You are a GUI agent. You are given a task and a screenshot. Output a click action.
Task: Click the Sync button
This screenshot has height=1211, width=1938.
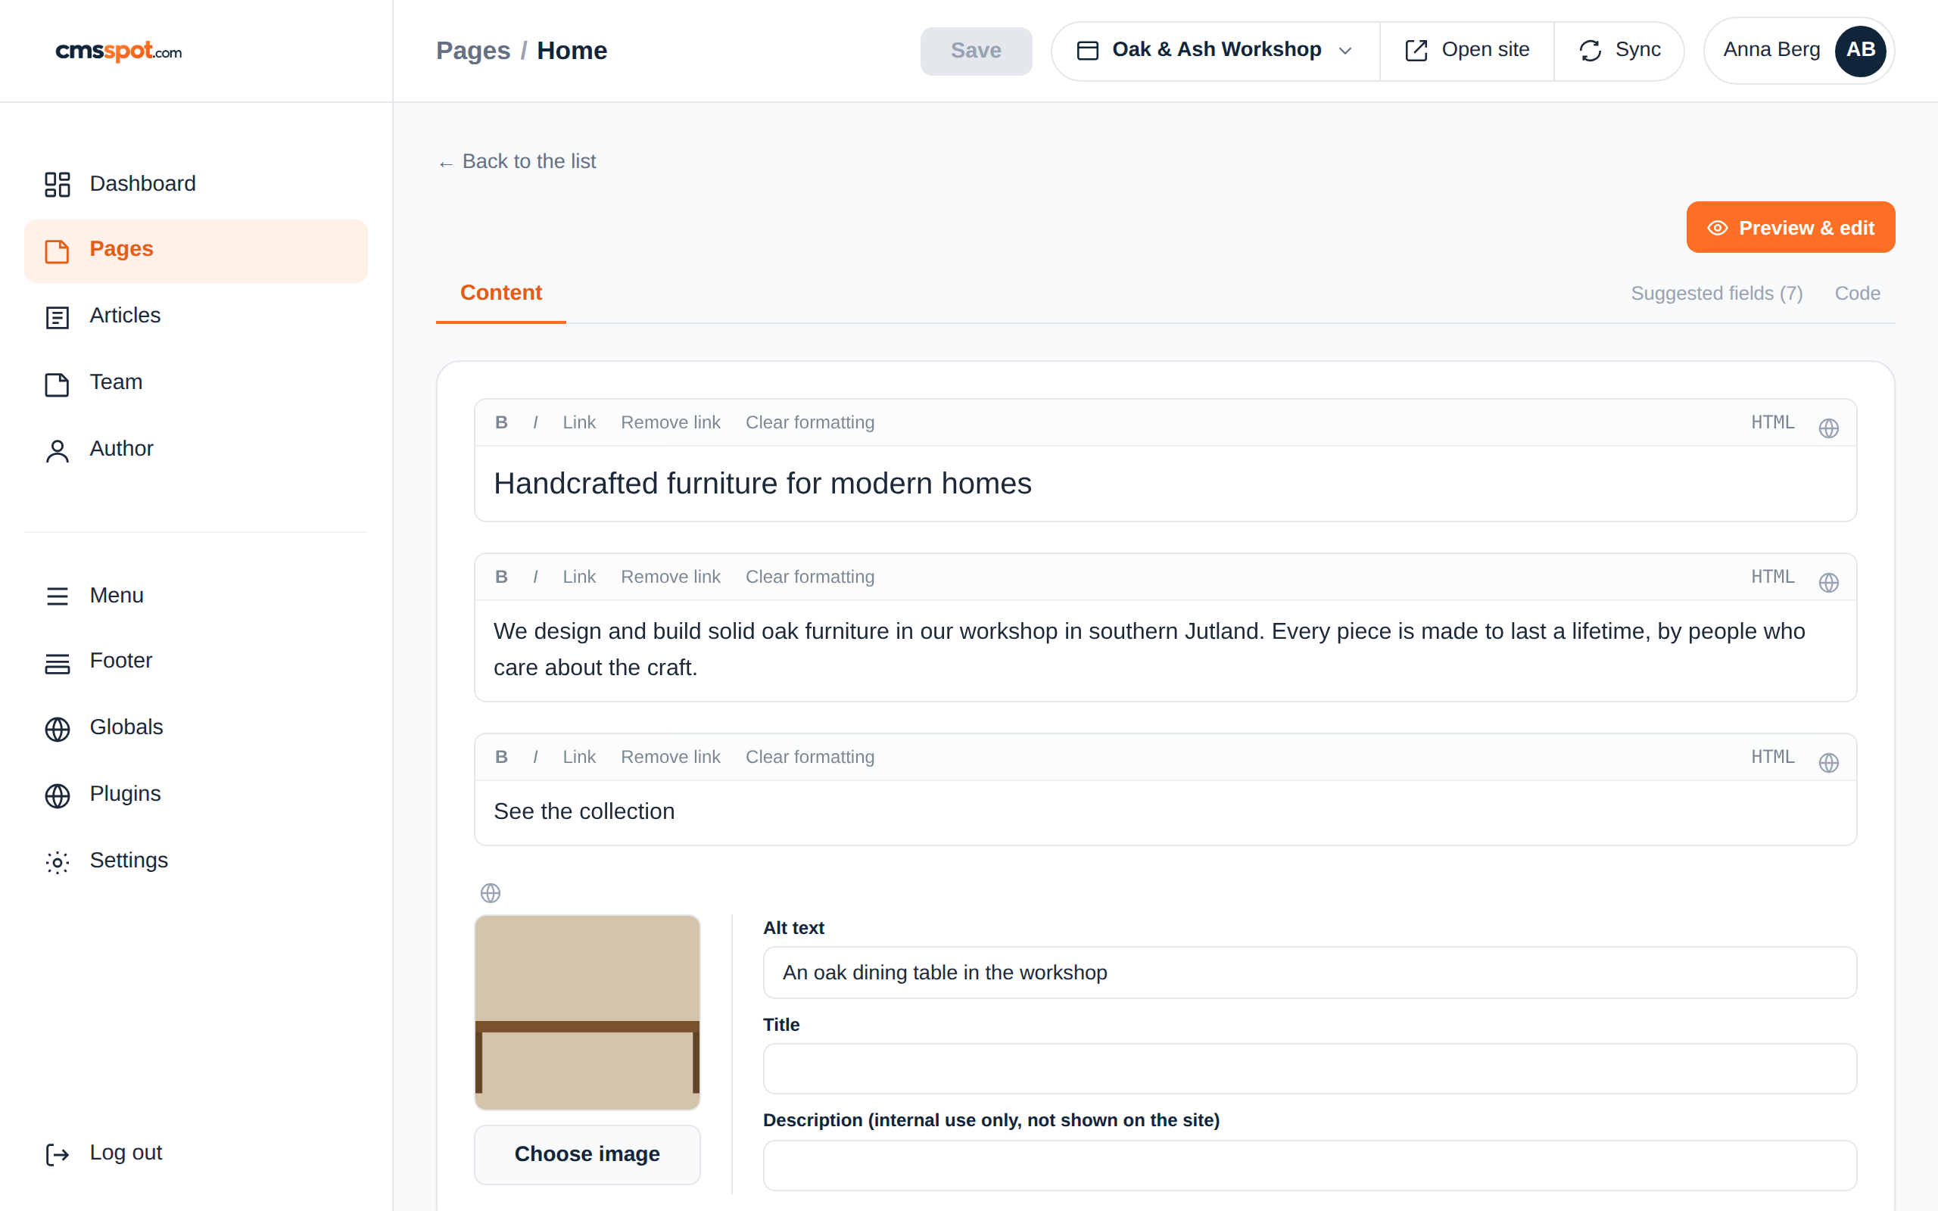point(1619,51)
